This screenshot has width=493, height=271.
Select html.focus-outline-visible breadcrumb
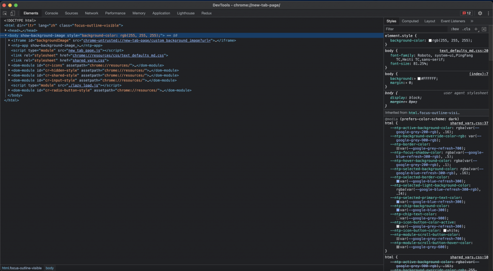pyautogui.click(x=22, y=268)
